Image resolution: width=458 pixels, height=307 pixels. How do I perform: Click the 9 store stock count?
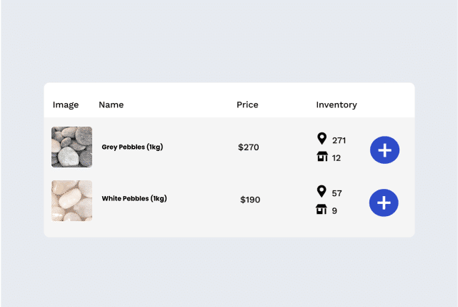click(334, 210)
